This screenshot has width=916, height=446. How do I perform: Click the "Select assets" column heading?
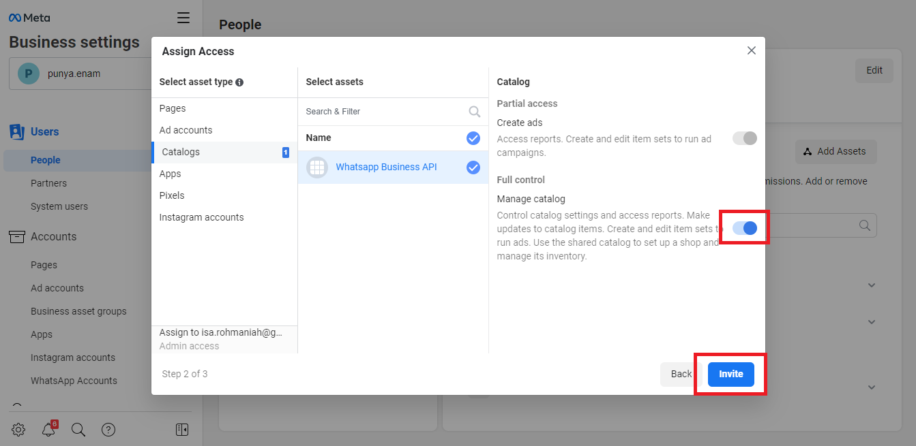click(335, 82)
